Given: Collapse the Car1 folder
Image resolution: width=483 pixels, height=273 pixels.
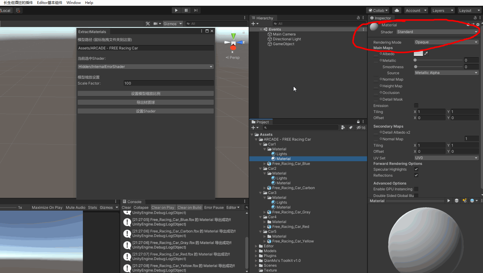Looking at the screenshot, I should point(260,144).
